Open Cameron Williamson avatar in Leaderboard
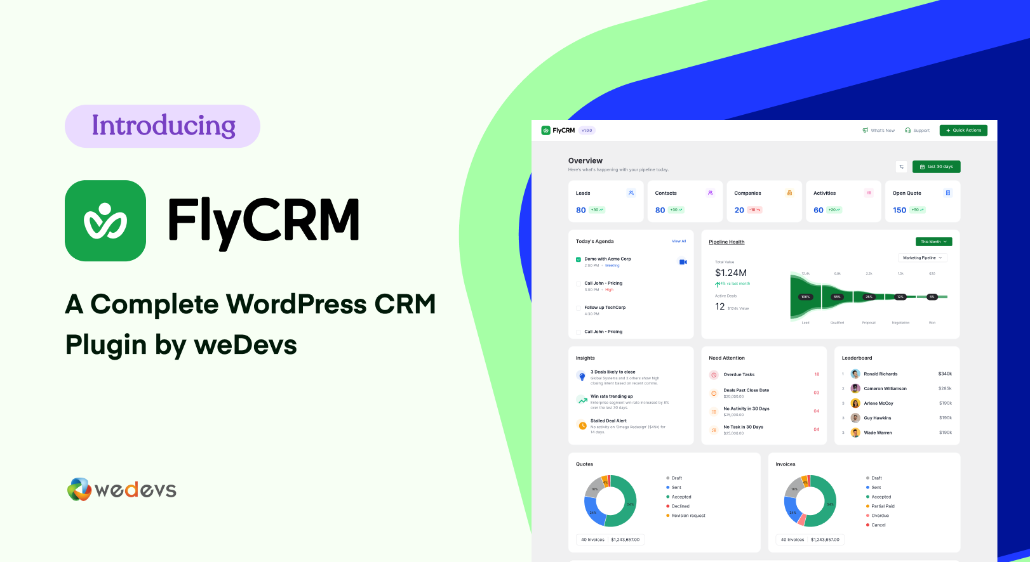 coord(855,389)
